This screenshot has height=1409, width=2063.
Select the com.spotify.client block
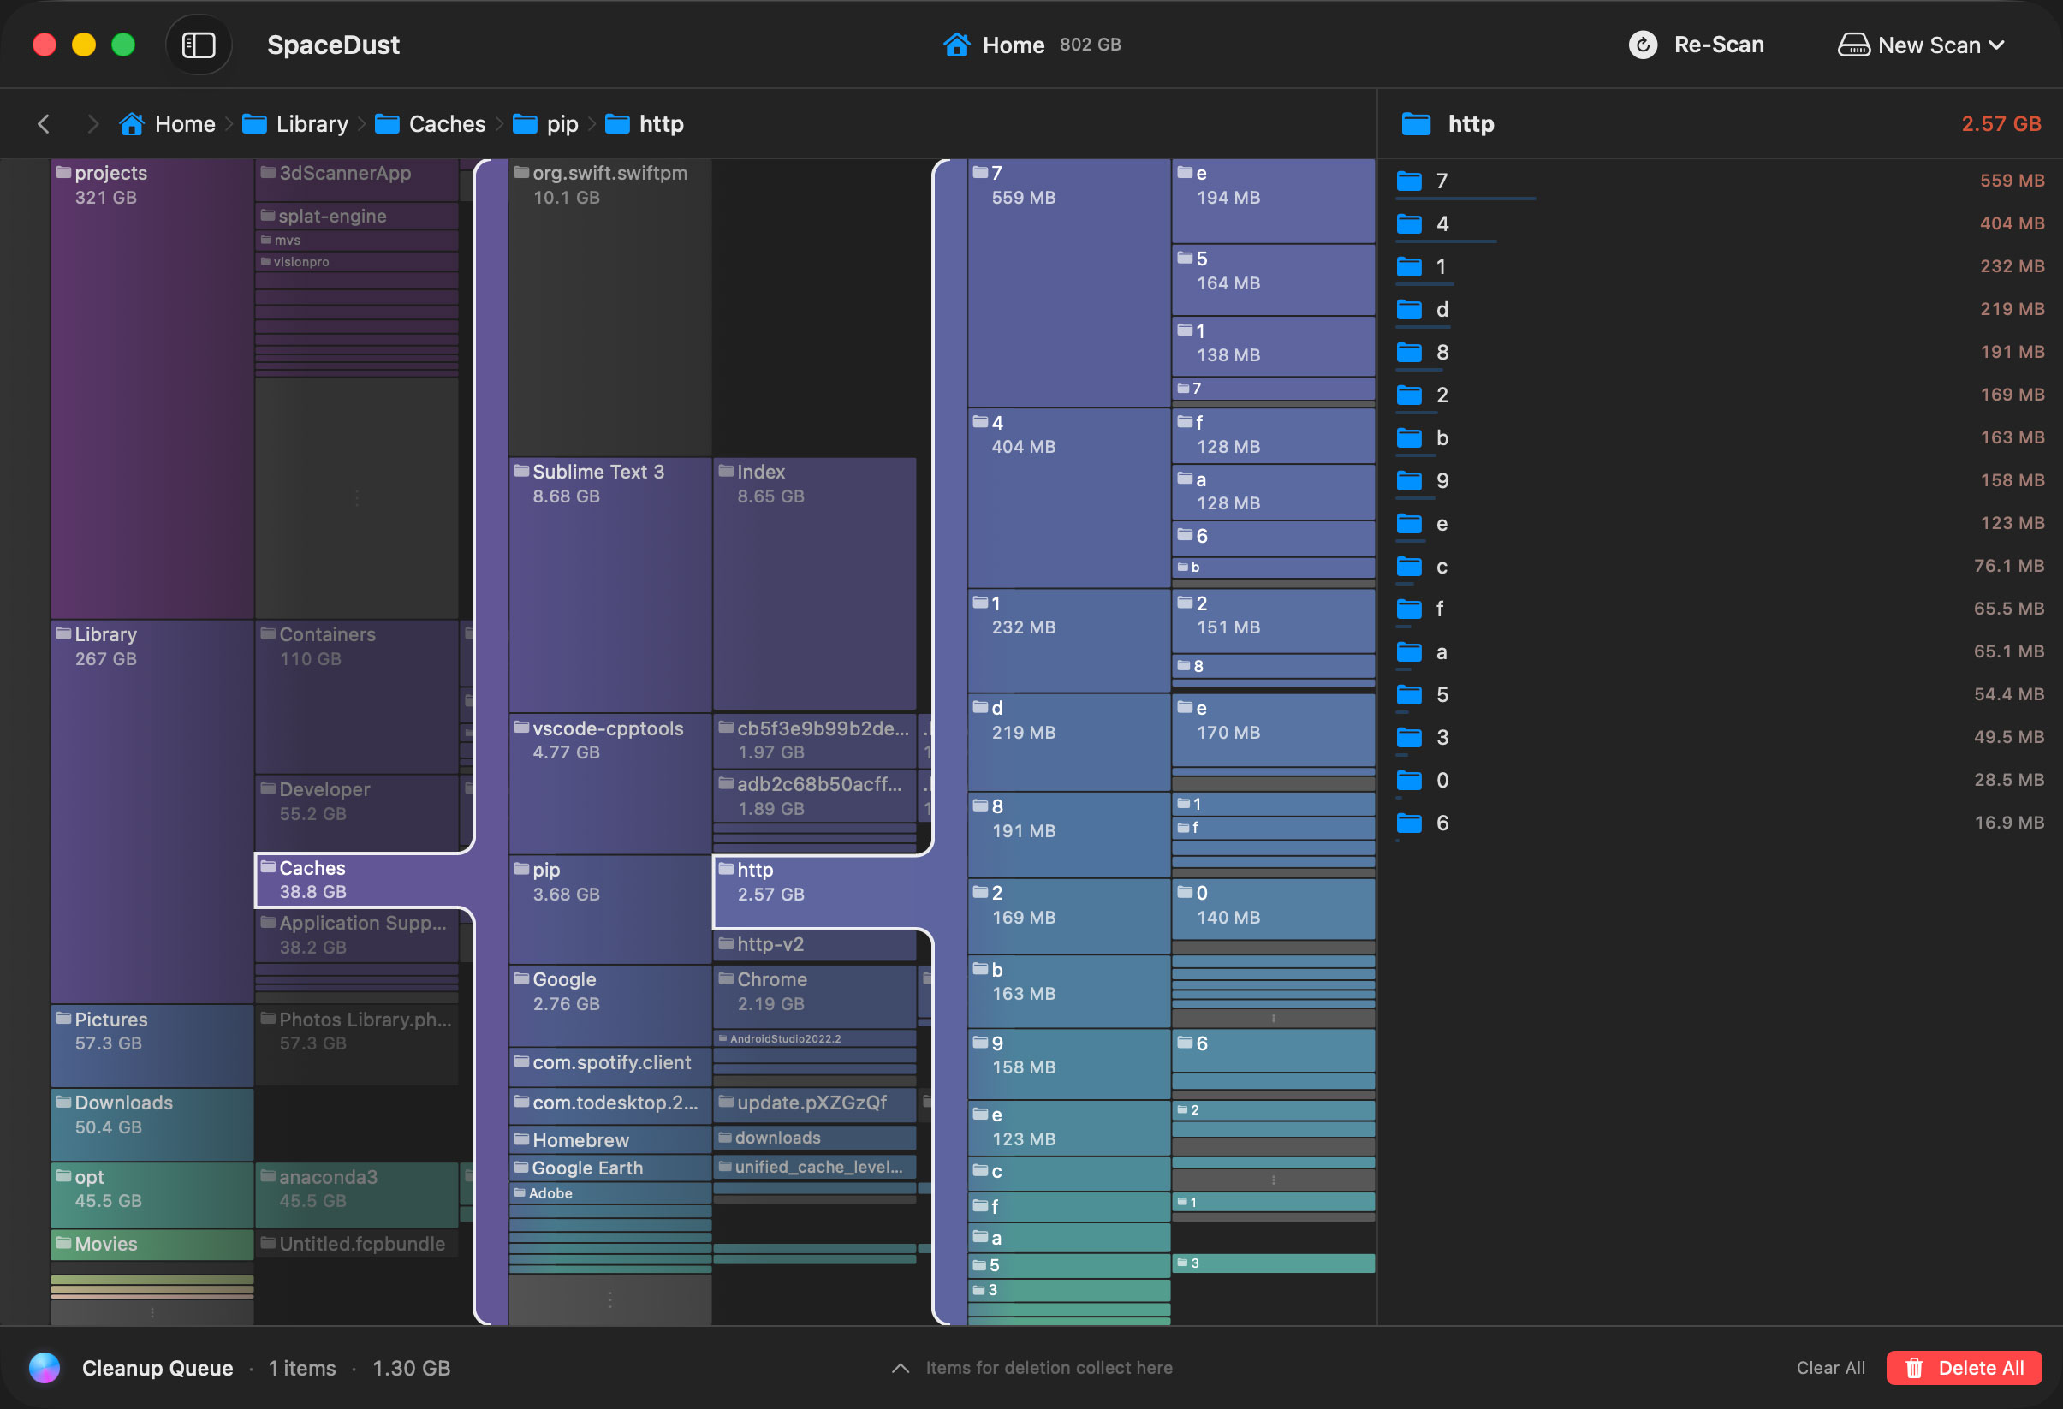coord(609,1067)
